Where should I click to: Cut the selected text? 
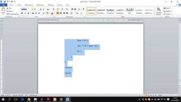[x=9, y=8]
